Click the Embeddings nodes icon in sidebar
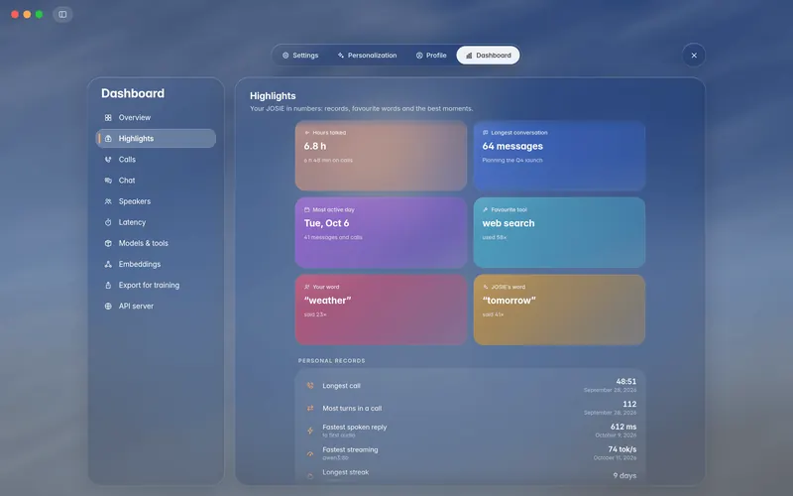Screen dimensions: 793x496 click(108, 264)
